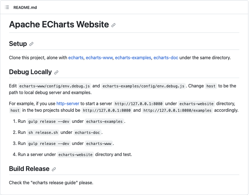The height and width of the screenshot is (195, 249).
Task: Click the echarts-examples/config/env.debug.js code snippet
Action: (x=144, y=86)
